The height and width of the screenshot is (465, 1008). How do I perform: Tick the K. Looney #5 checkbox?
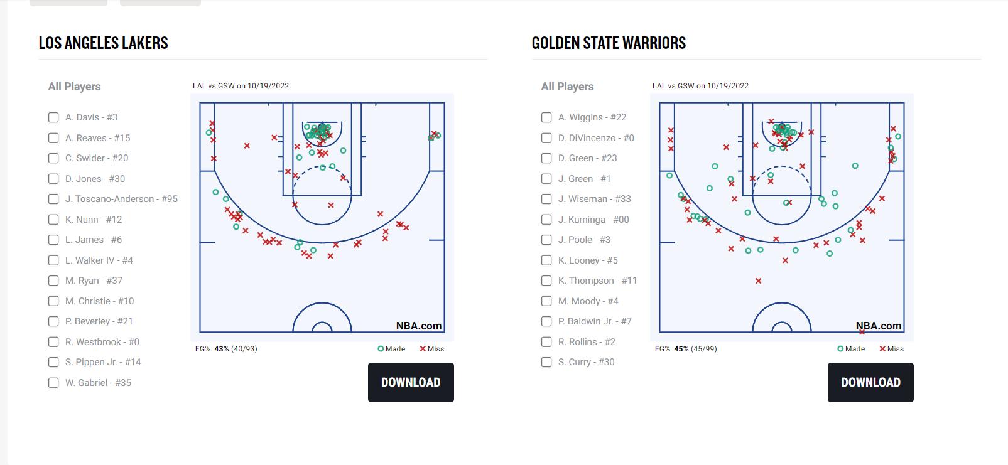546,260
